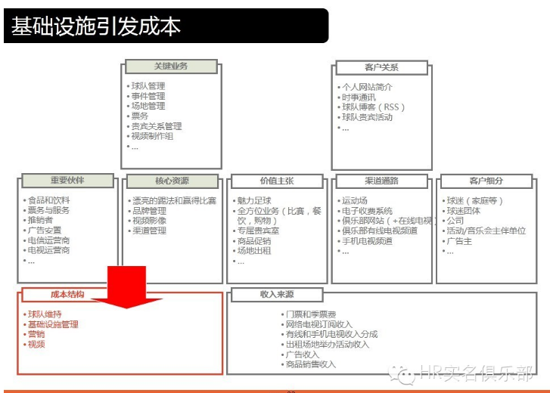This screenshot has height=393, width=550.
Task: Select the 手机电视频道 item
Action: (367, 241)
